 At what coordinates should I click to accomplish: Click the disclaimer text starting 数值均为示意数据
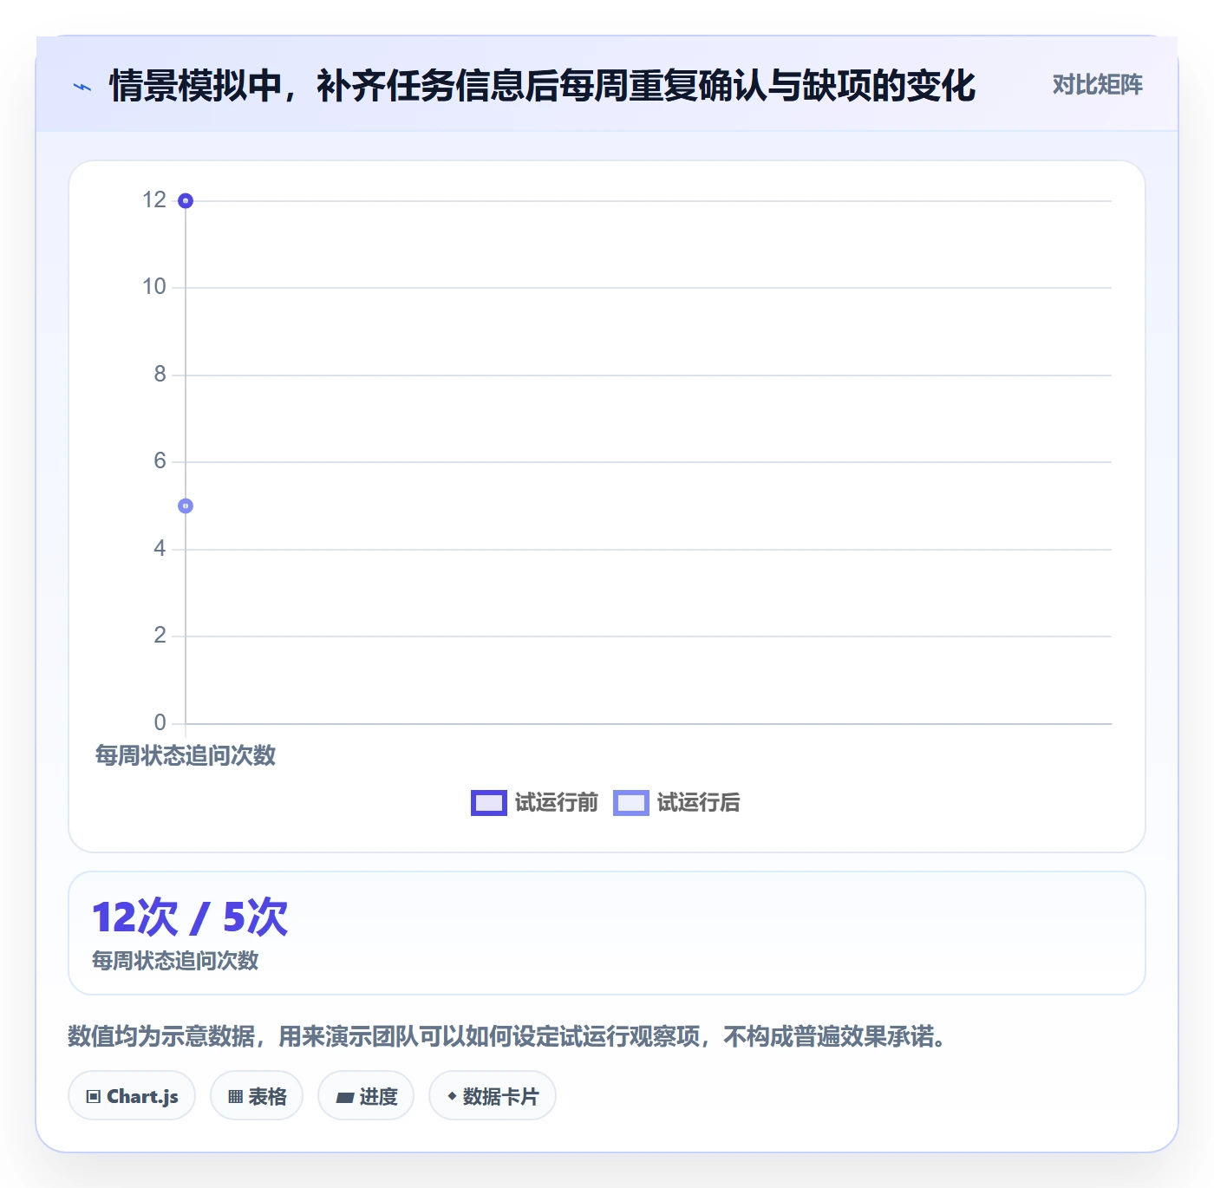pos(506,1036)
